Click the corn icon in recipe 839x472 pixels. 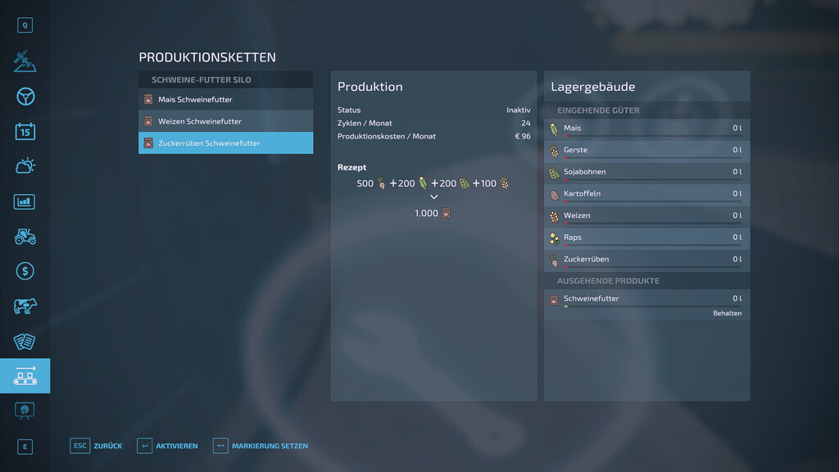point(423,184)
